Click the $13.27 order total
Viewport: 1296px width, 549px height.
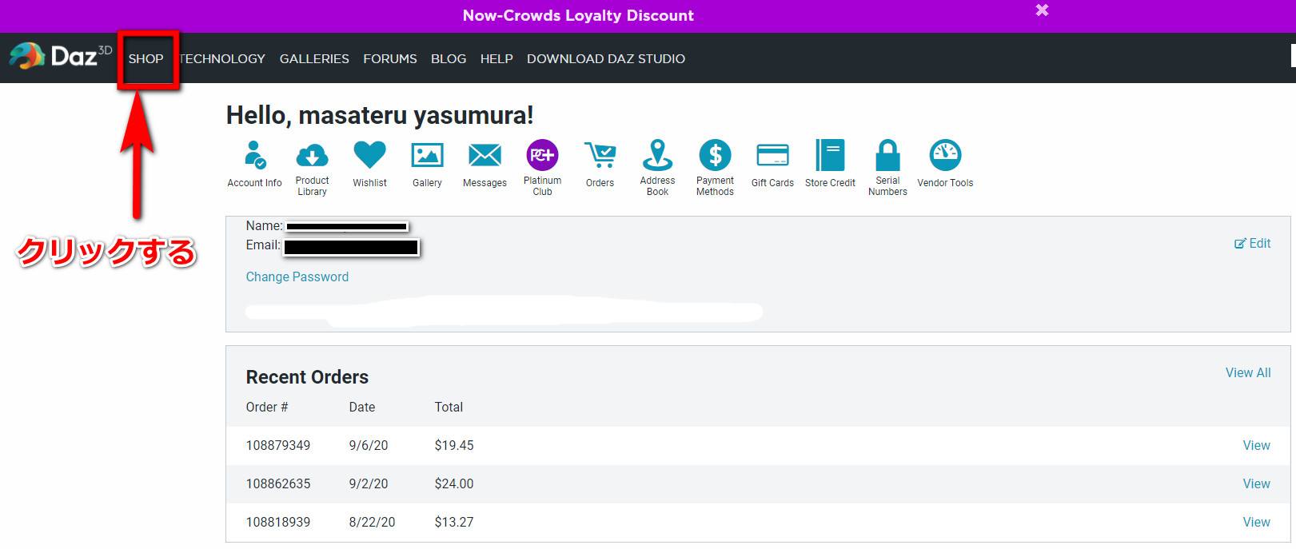click(453, 522)
